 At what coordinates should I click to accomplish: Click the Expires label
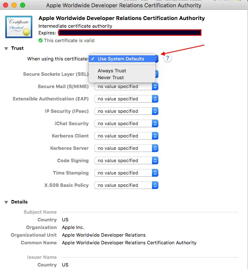[47, 33]
